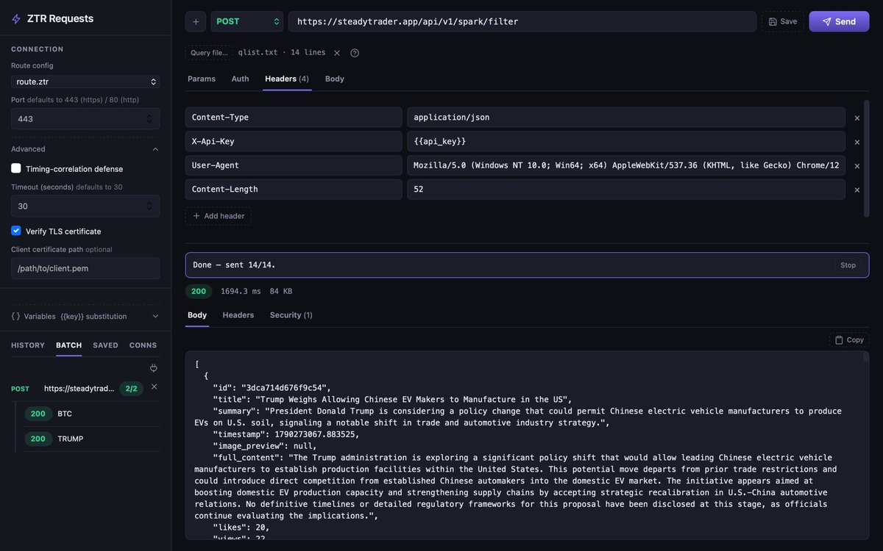The height and width of the screenshot is (551, 883).
Task: Open the response Body tab
Action: click(197, 315)
